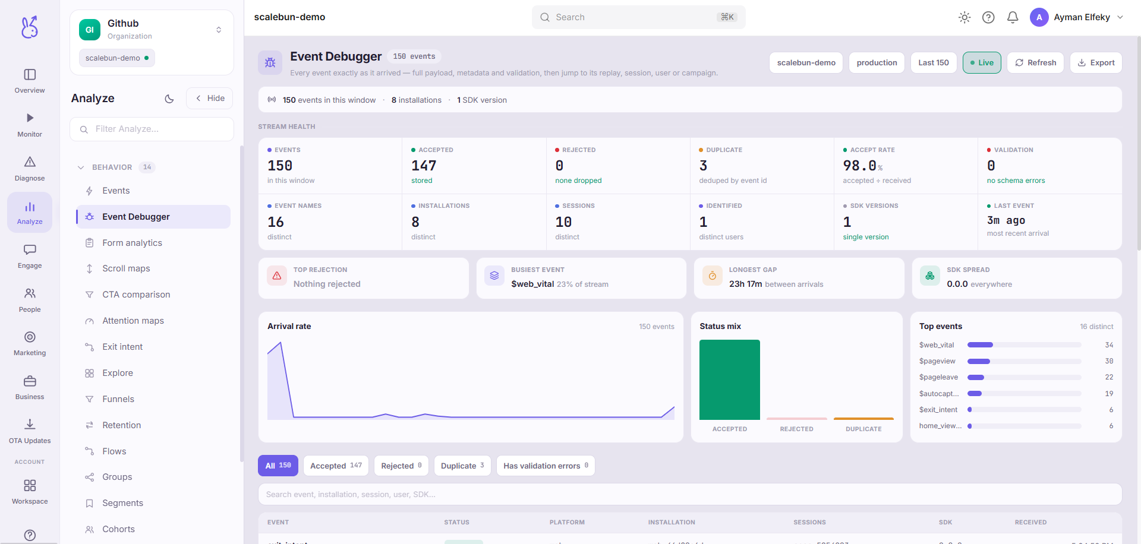Screen dimensions: 1141x544
Task: Open the Ayman Elfeky account dropdown chevron
Action: click(x=1120, y=17)
